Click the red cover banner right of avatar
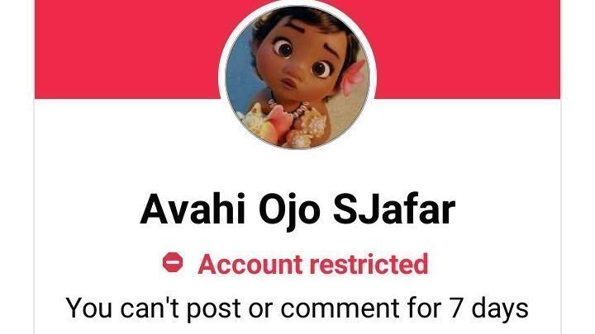 [x=468, y=49]
